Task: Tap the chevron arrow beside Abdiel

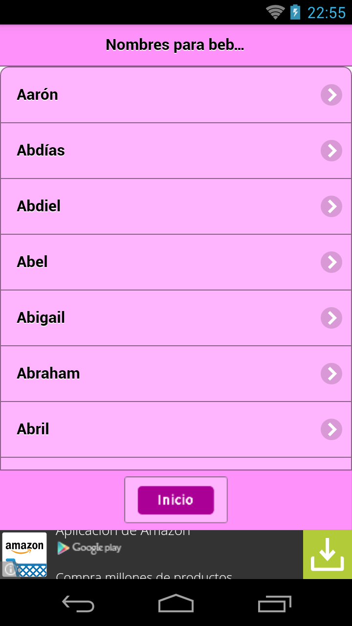Action: coord(331,206)
